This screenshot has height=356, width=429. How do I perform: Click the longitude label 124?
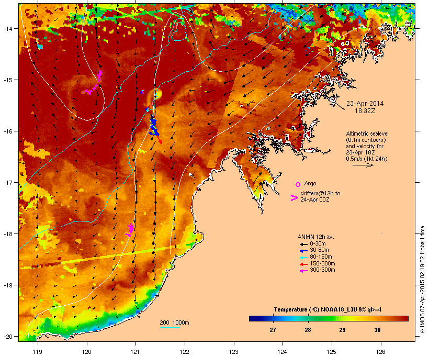283,352
